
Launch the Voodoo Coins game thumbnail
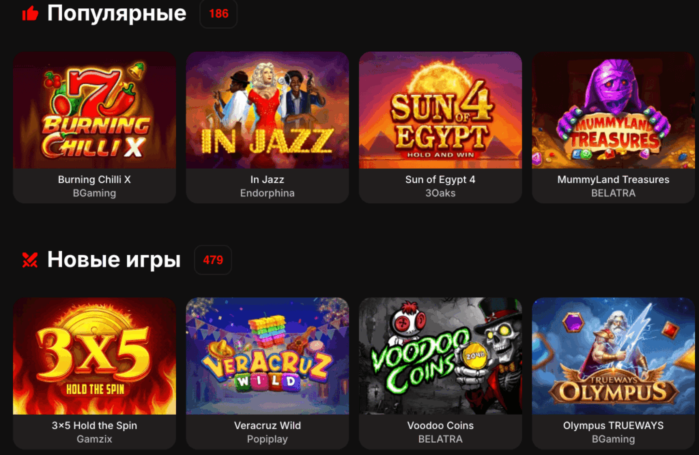(440, 356)
